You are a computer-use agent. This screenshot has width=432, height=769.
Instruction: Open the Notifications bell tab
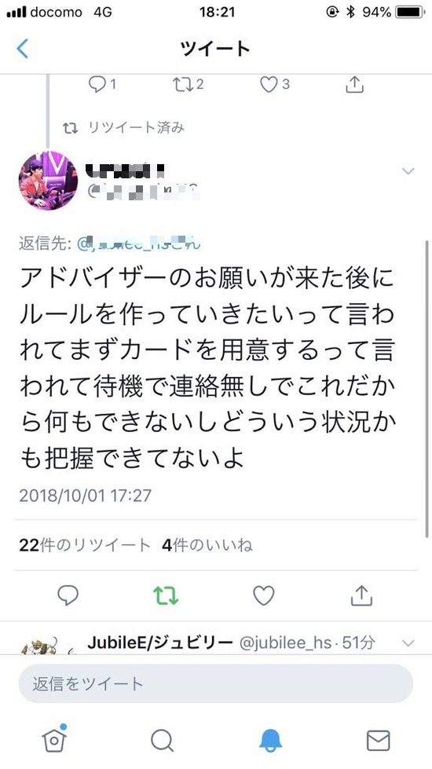pyautogui.click(x=270, y=740)
